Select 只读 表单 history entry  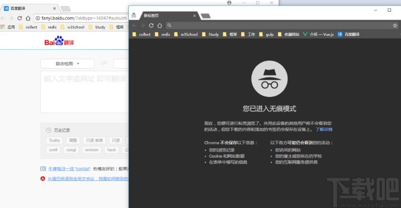[95, 141]
